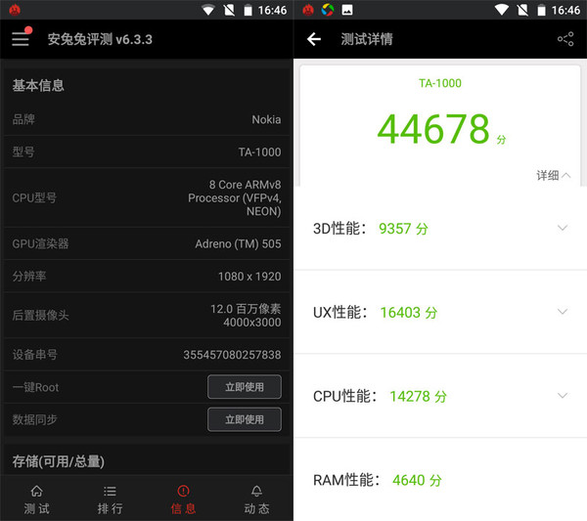Tap the colorful circle notification icon
587x521 pixels.
328,10
